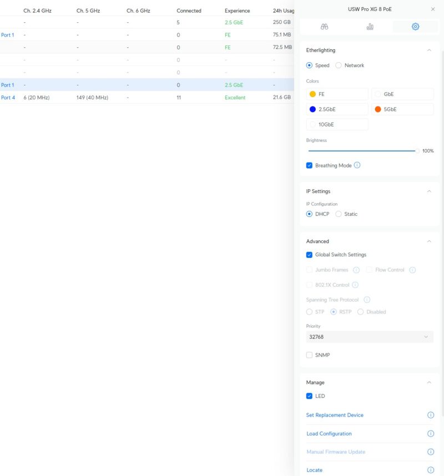Screen dimensions: 444x476
Task: Click the Load Configuration link
Action: point(329,433)
